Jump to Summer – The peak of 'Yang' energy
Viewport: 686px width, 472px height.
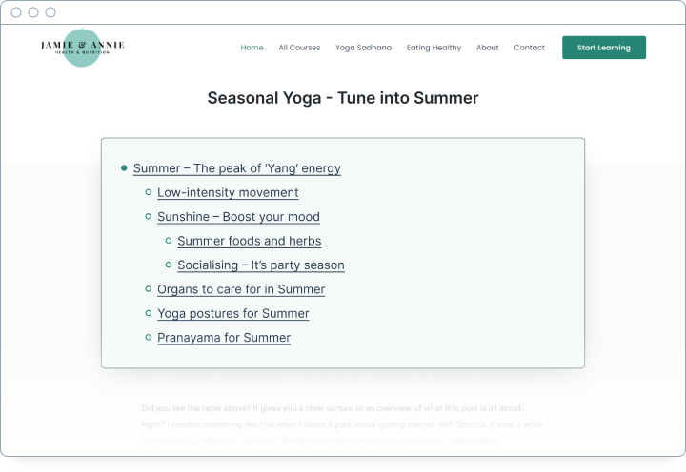[236, 168]
